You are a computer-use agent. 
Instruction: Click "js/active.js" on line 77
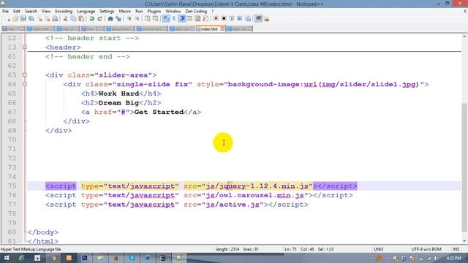pyautogui.click(x=233, y=205)
